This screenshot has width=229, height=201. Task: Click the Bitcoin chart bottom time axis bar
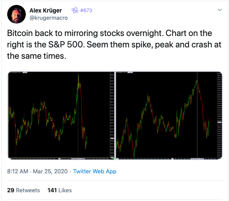(59, 159)
